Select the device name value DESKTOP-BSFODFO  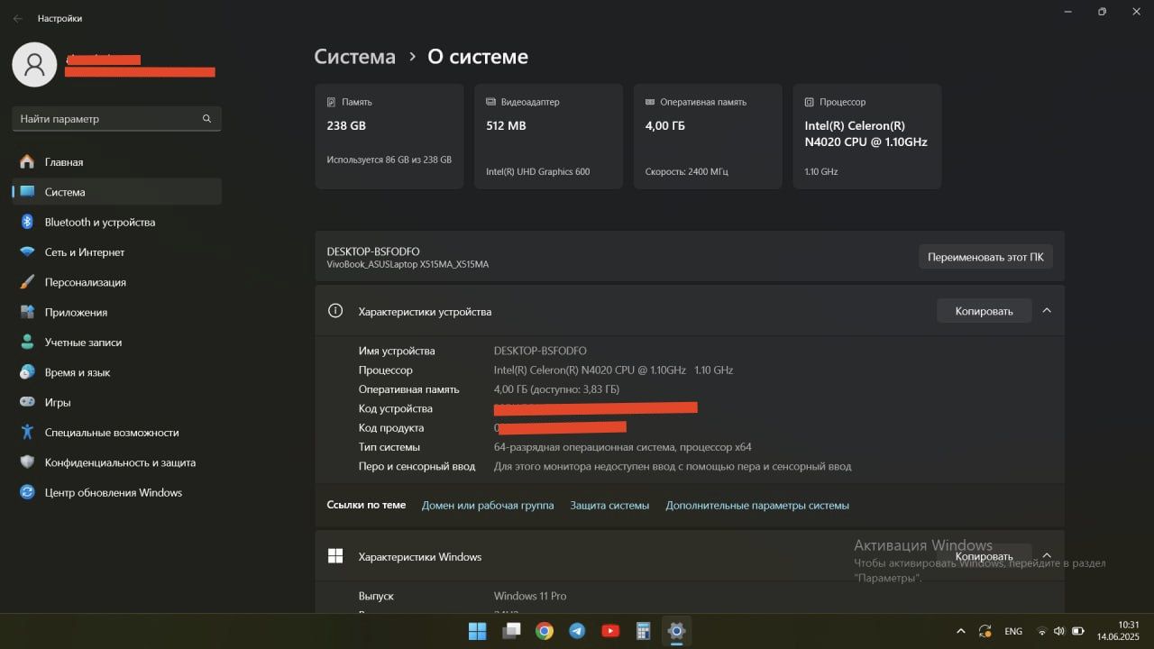click(540, 351)
